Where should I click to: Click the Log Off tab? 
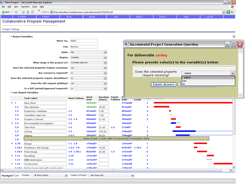point(209,17)
